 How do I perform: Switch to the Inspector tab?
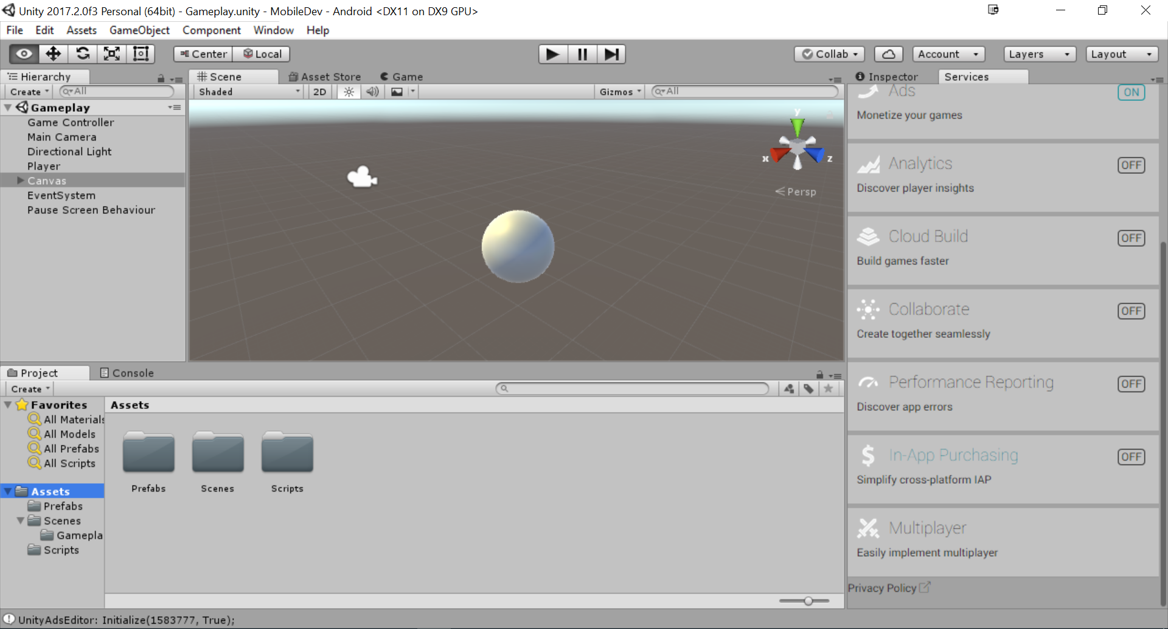(x=886, y=77)
